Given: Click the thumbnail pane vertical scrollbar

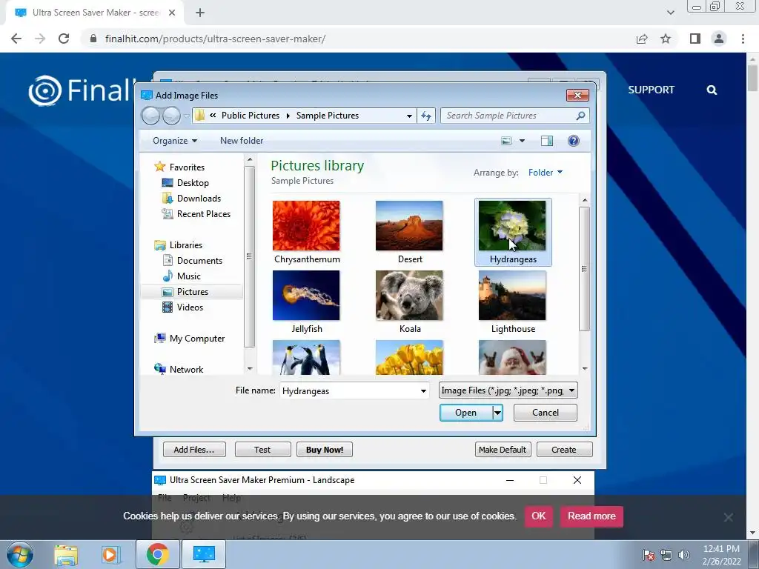Looking at the screenshot, I should pyautogui.click(x=585, y=269).
